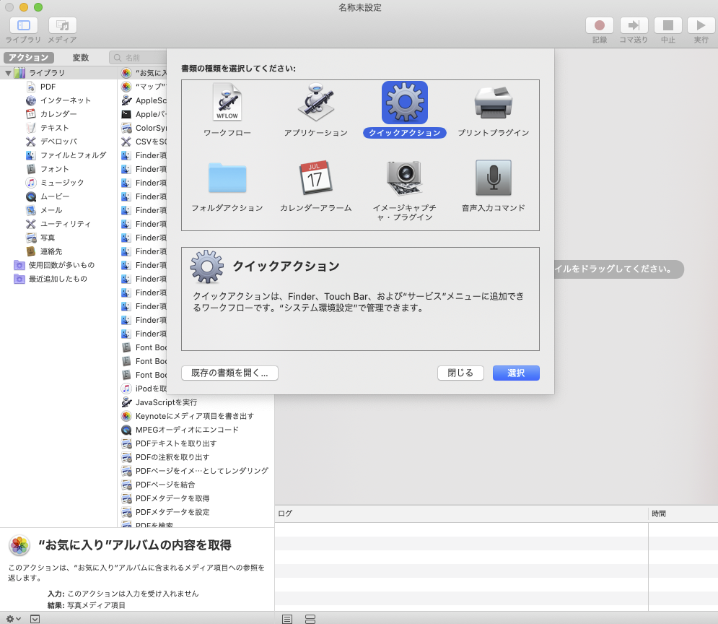Switch to the アクション tab

29,57
